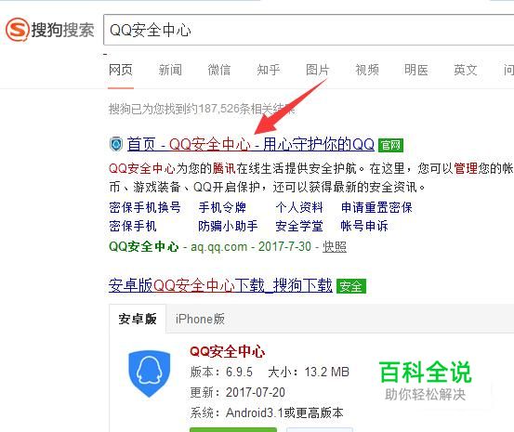Open the 个人资料 sublink
Image resolution: width=514 pixels, height=432 pixels.
point(299,207)
